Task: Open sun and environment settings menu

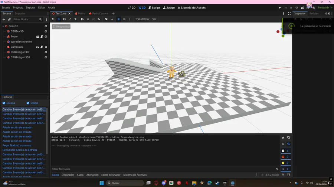Action: [x=130, y=19]
